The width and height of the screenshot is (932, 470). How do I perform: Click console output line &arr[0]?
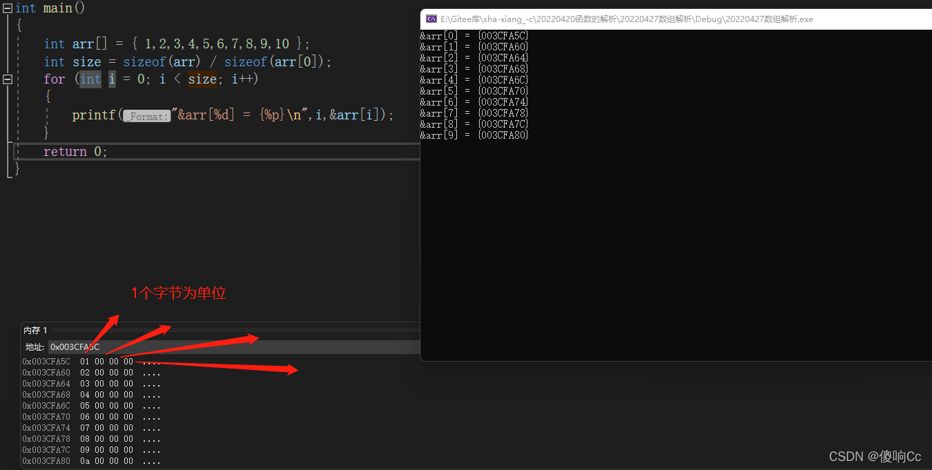[475, 36]
